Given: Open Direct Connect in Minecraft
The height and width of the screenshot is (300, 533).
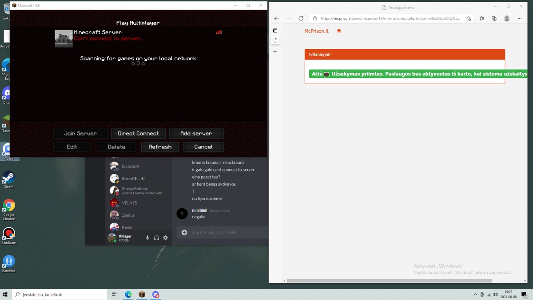Looking at the screenshot, I should coord(138,133).
